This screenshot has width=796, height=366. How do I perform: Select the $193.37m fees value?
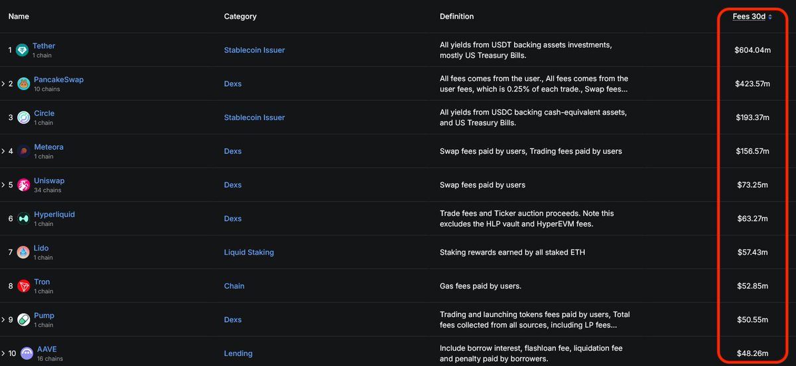752,117
